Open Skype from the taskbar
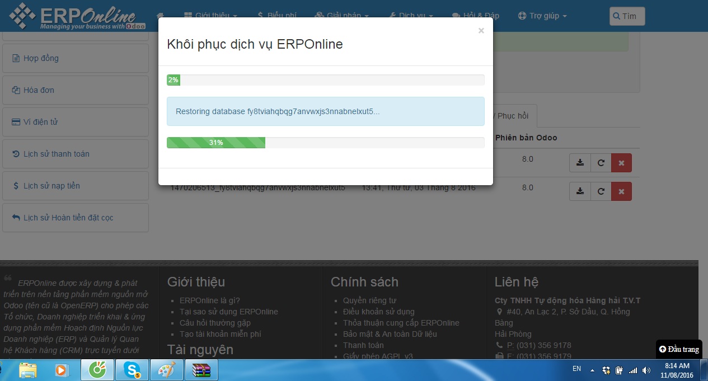This screenshot has height=381, width=708. pyautogui.click(x=132, y=370)
